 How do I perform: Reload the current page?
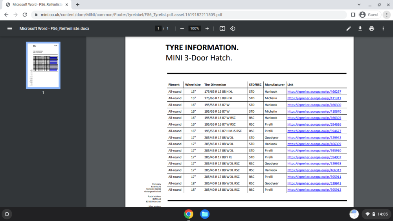pyautogui.click(x=24, y=15)
